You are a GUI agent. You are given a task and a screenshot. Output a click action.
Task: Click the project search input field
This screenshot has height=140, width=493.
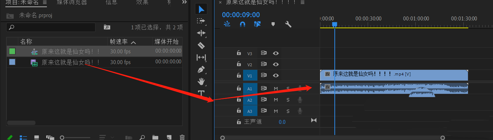[x=51, y=27]
